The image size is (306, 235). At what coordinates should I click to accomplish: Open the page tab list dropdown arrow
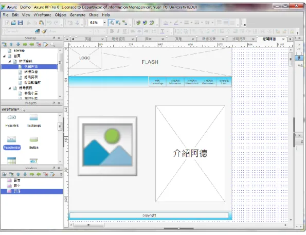67,39
